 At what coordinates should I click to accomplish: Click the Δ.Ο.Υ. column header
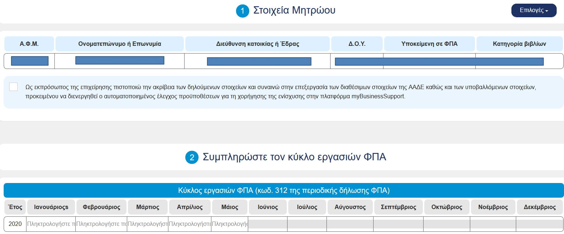(357, 44)
